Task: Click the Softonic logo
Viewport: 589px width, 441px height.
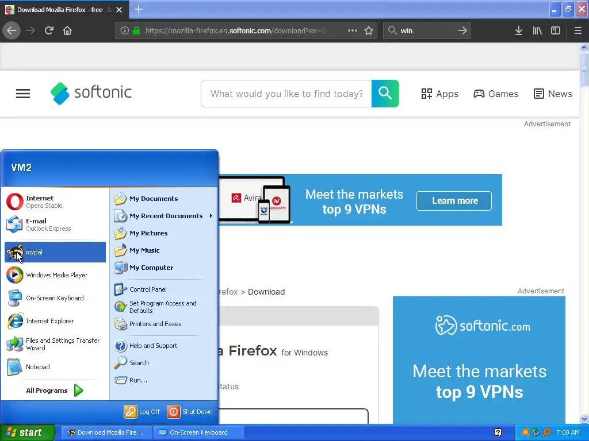Action: [91, 93]
